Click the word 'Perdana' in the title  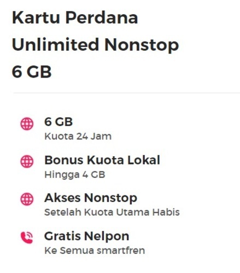point(102,17)
